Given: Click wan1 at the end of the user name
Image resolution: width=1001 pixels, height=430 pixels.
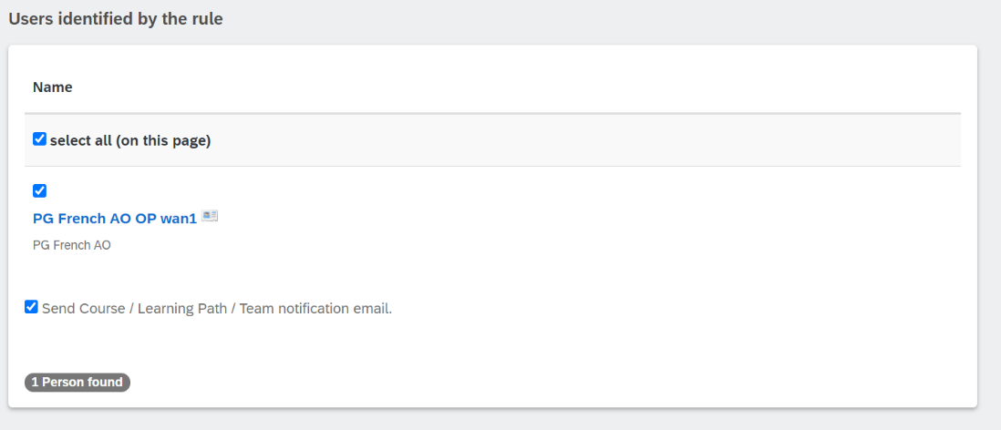Looking at the screenshot, I should tap(178, 219).
